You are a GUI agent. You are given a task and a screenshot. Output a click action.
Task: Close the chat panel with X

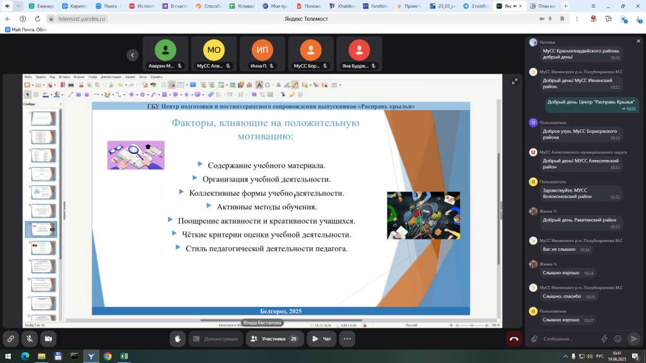(x=638, y=41)
